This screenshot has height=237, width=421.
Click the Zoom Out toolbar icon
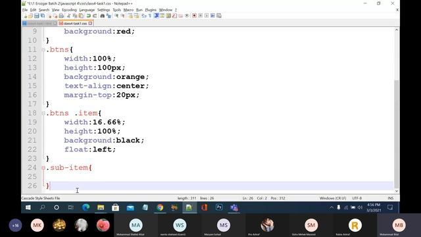pos(123,16)
